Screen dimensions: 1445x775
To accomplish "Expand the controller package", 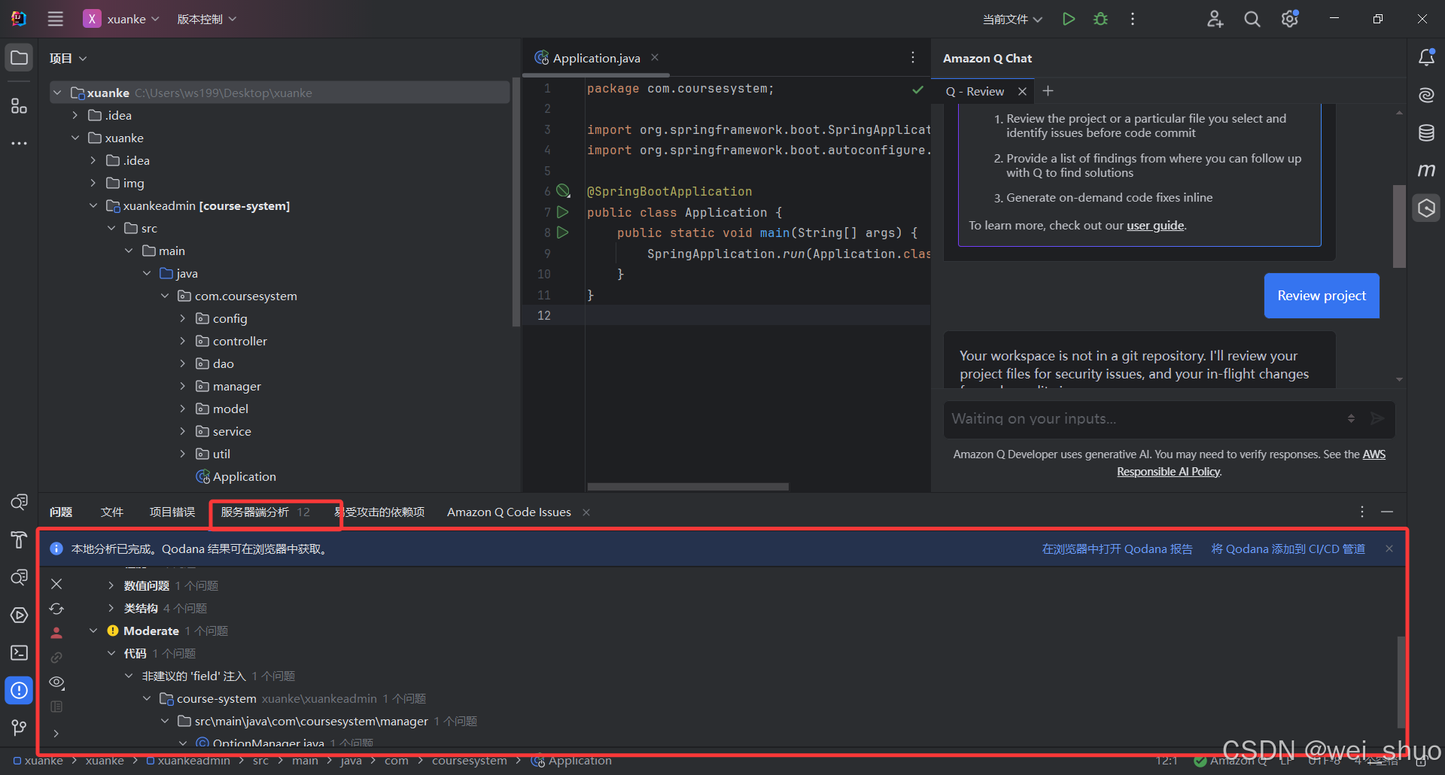I will [x=182, y=341].
